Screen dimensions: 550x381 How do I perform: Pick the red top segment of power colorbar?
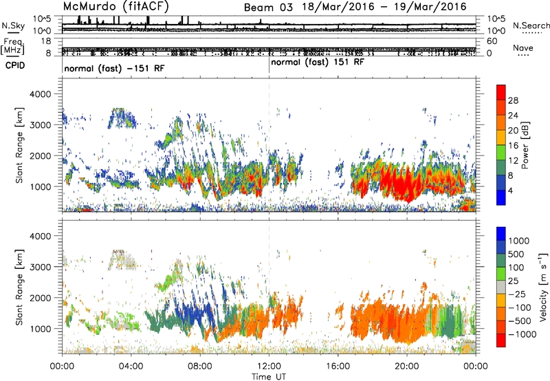click(x=501, y=92)
